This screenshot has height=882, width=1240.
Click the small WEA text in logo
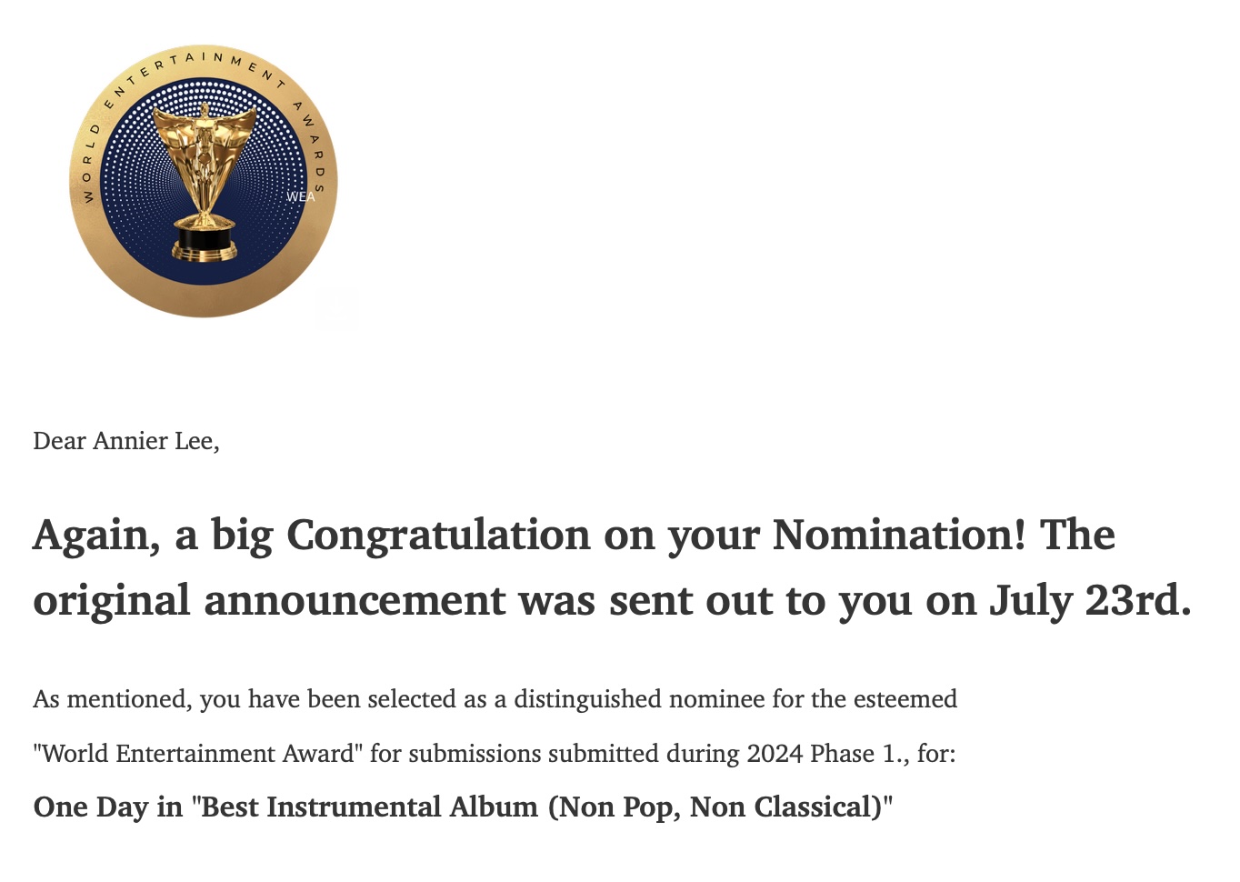click(x=300, y=196)
